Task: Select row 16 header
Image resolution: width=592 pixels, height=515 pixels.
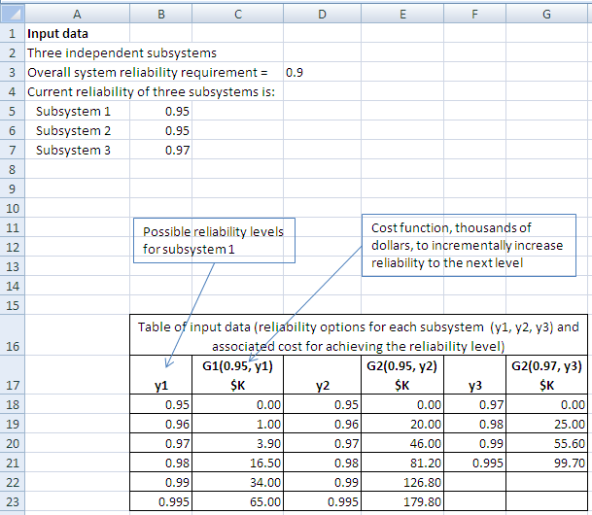Action: [x=13, y=335]
